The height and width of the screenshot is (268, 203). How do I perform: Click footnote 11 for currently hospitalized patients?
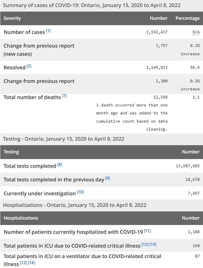tap(147, 231)
